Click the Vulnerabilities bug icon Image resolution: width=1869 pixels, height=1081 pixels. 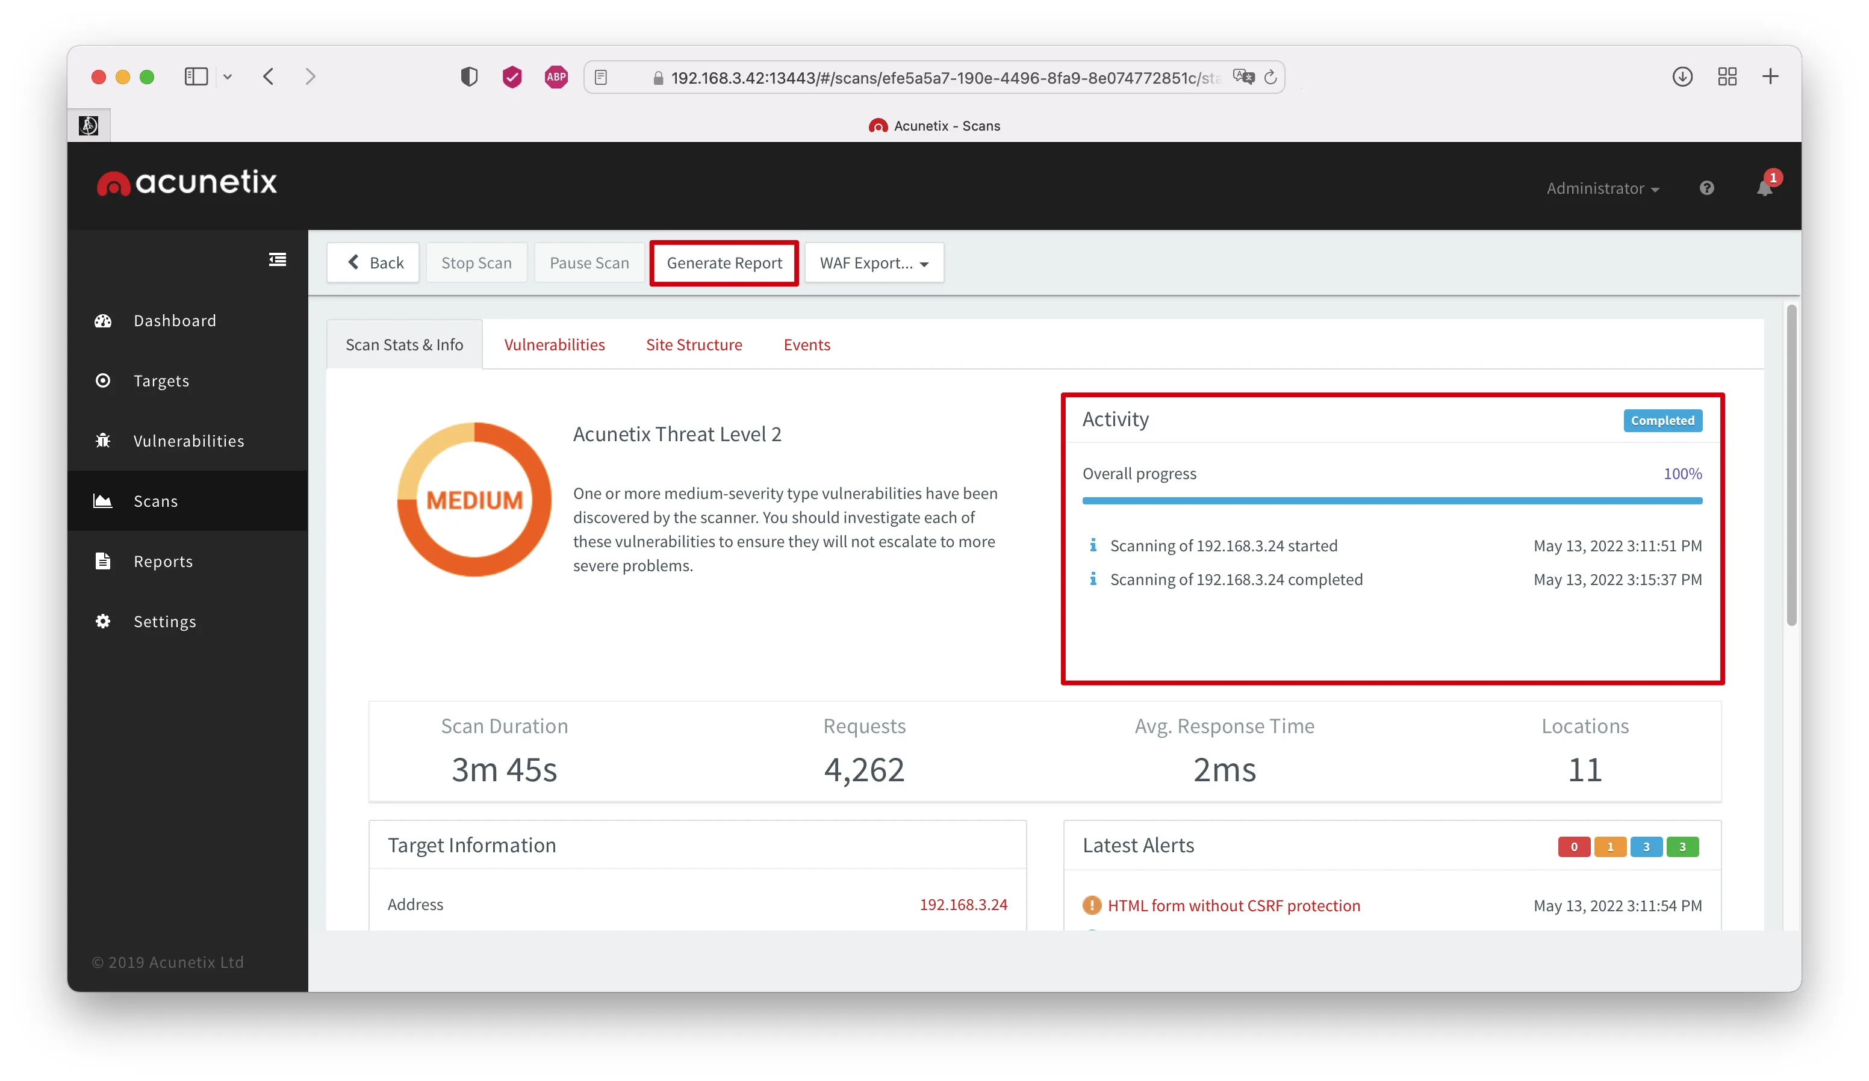(x=103, y=441)
